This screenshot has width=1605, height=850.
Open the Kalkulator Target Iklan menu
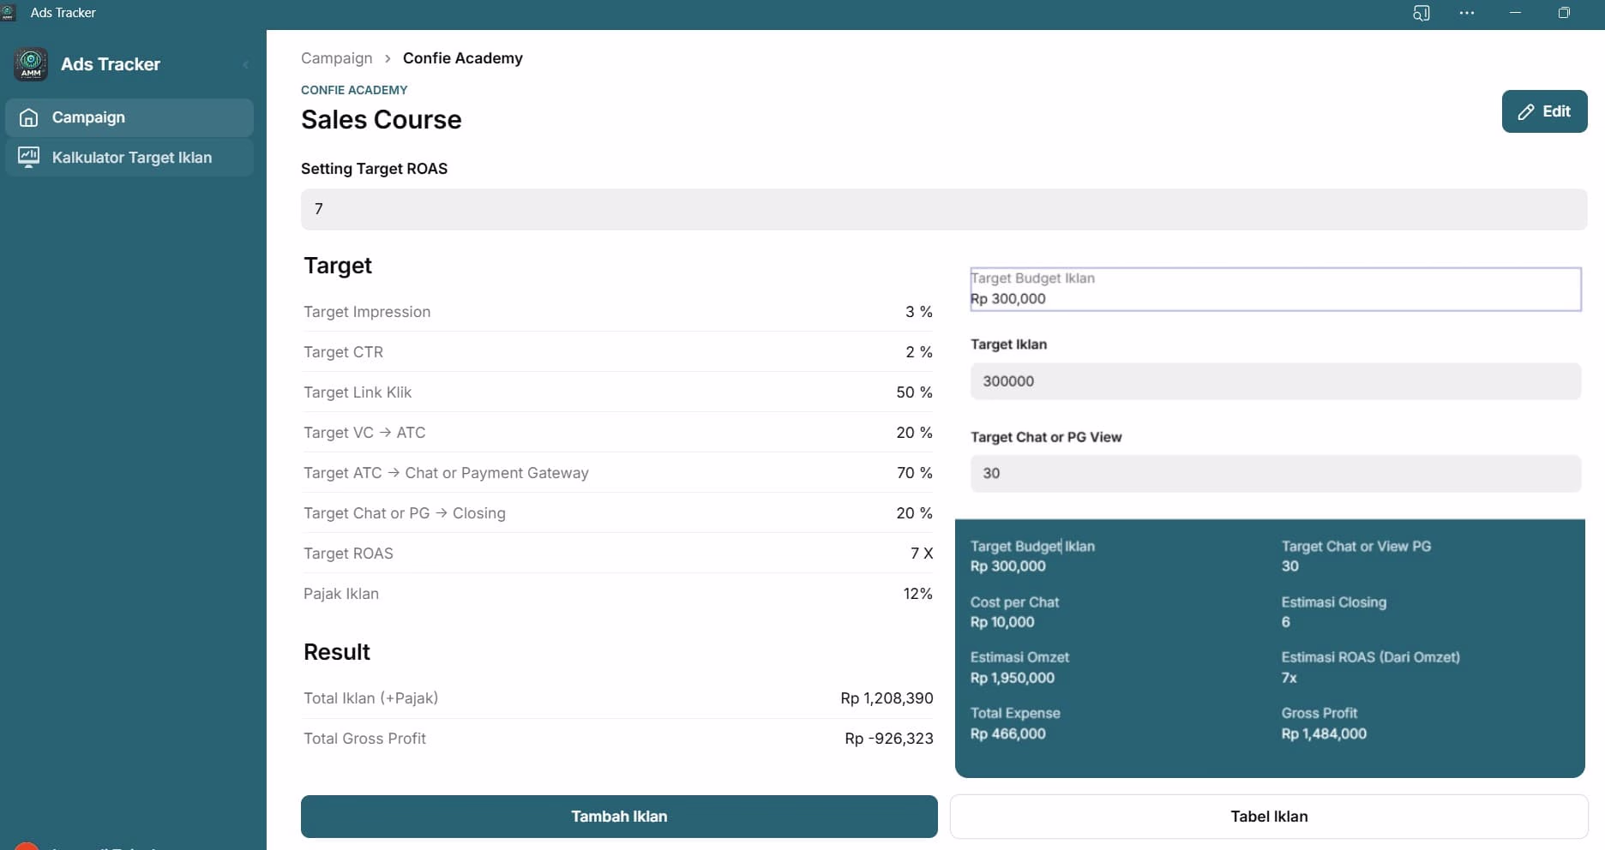click(x=131, y=158)
